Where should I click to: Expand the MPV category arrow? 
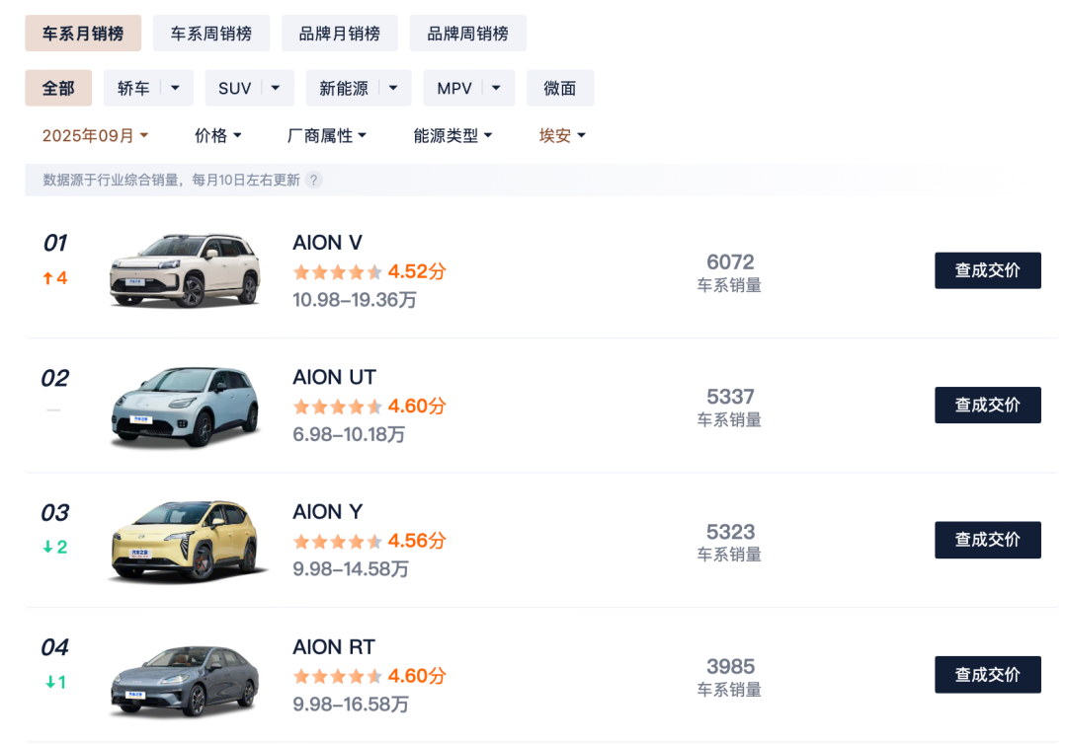pyautogui.click(x=497, y=88)
